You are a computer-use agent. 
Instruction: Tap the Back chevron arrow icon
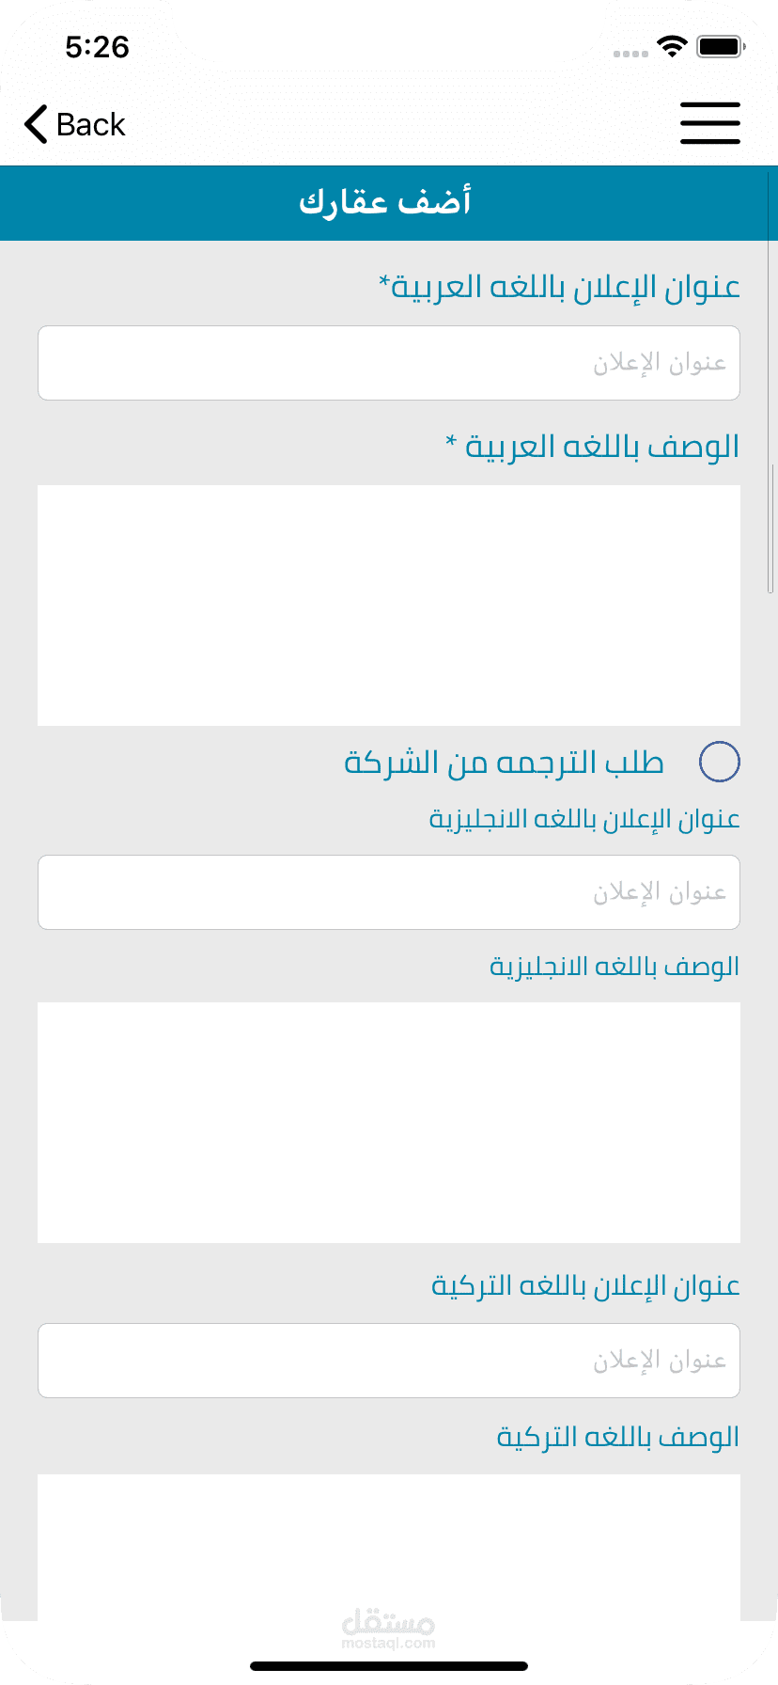point(36,124)
